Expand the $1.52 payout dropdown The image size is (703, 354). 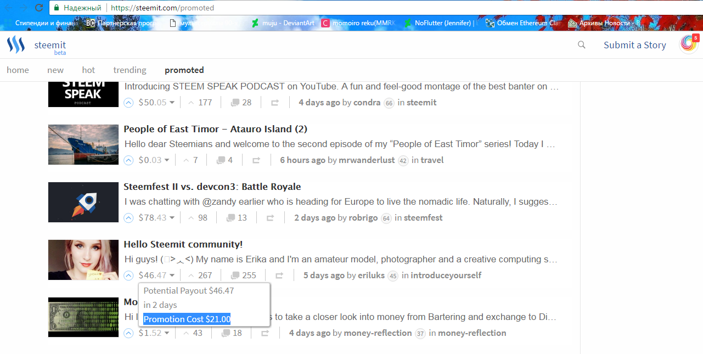pyautogui.click(x=167, y=333)
